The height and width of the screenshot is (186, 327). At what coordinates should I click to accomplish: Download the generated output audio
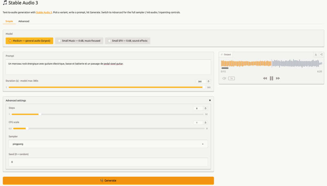click(316, 55)
